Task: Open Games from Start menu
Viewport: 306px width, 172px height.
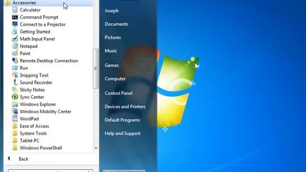Action: (111, 65)
